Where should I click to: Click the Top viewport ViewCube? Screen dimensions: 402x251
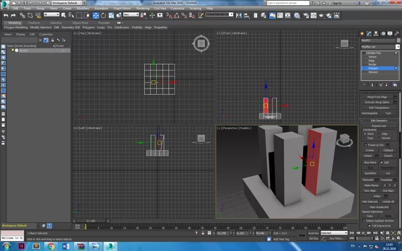pyautogui.click(x=202, y=44)
